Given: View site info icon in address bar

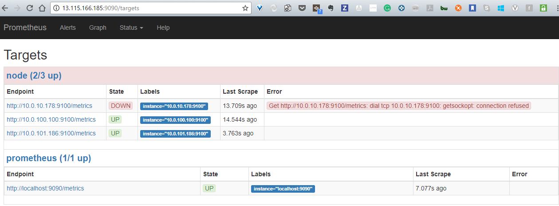Looking at the screenshot, I should (x=56, y=8).
